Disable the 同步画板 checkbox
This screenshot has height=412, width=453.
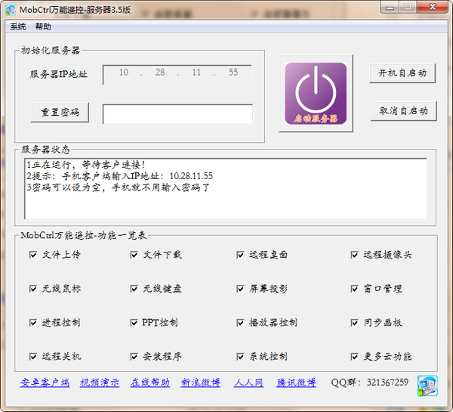pyautogui.click(x=355, y=323)
